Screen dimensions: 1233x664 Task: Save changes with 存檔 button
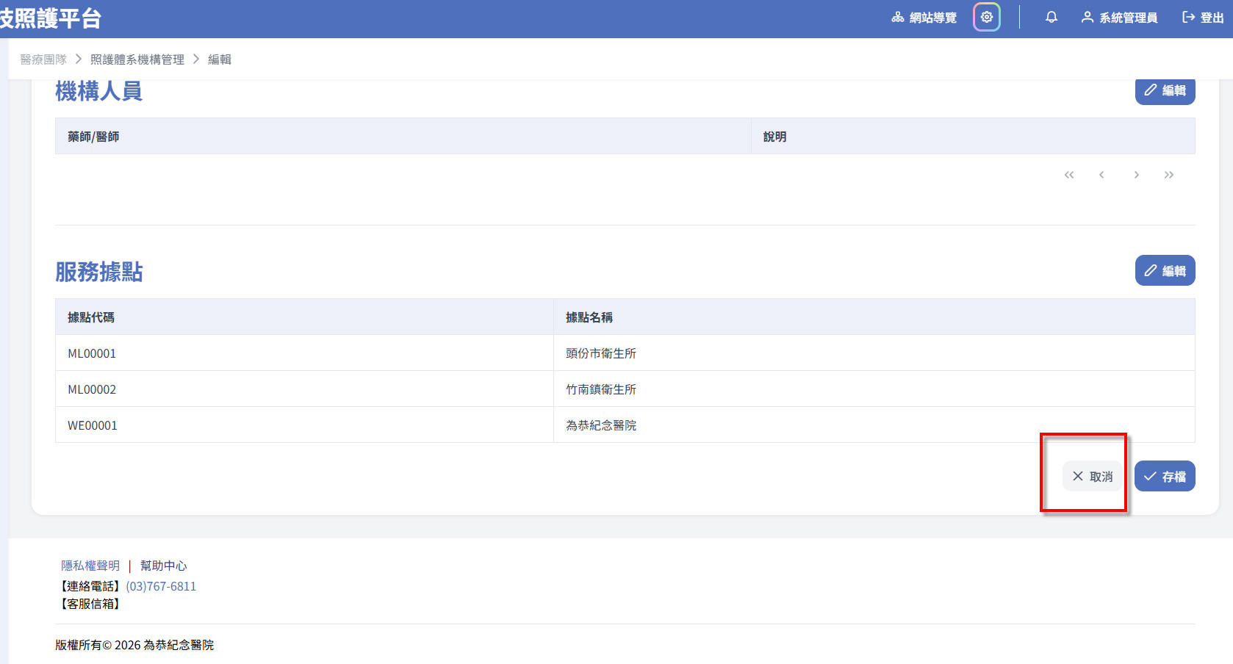click(x=1165, y=477)
